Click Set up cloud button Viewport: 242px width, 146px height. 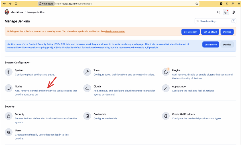pyautogui.click(x=210, y=32)
